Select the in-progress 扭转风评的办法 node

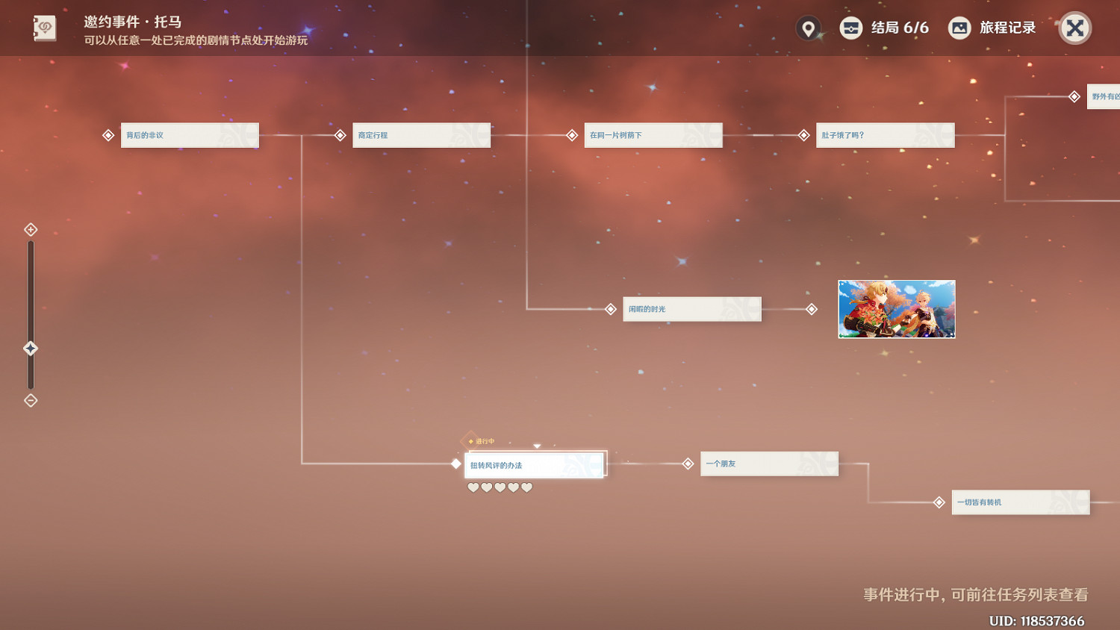pos(535,465)
